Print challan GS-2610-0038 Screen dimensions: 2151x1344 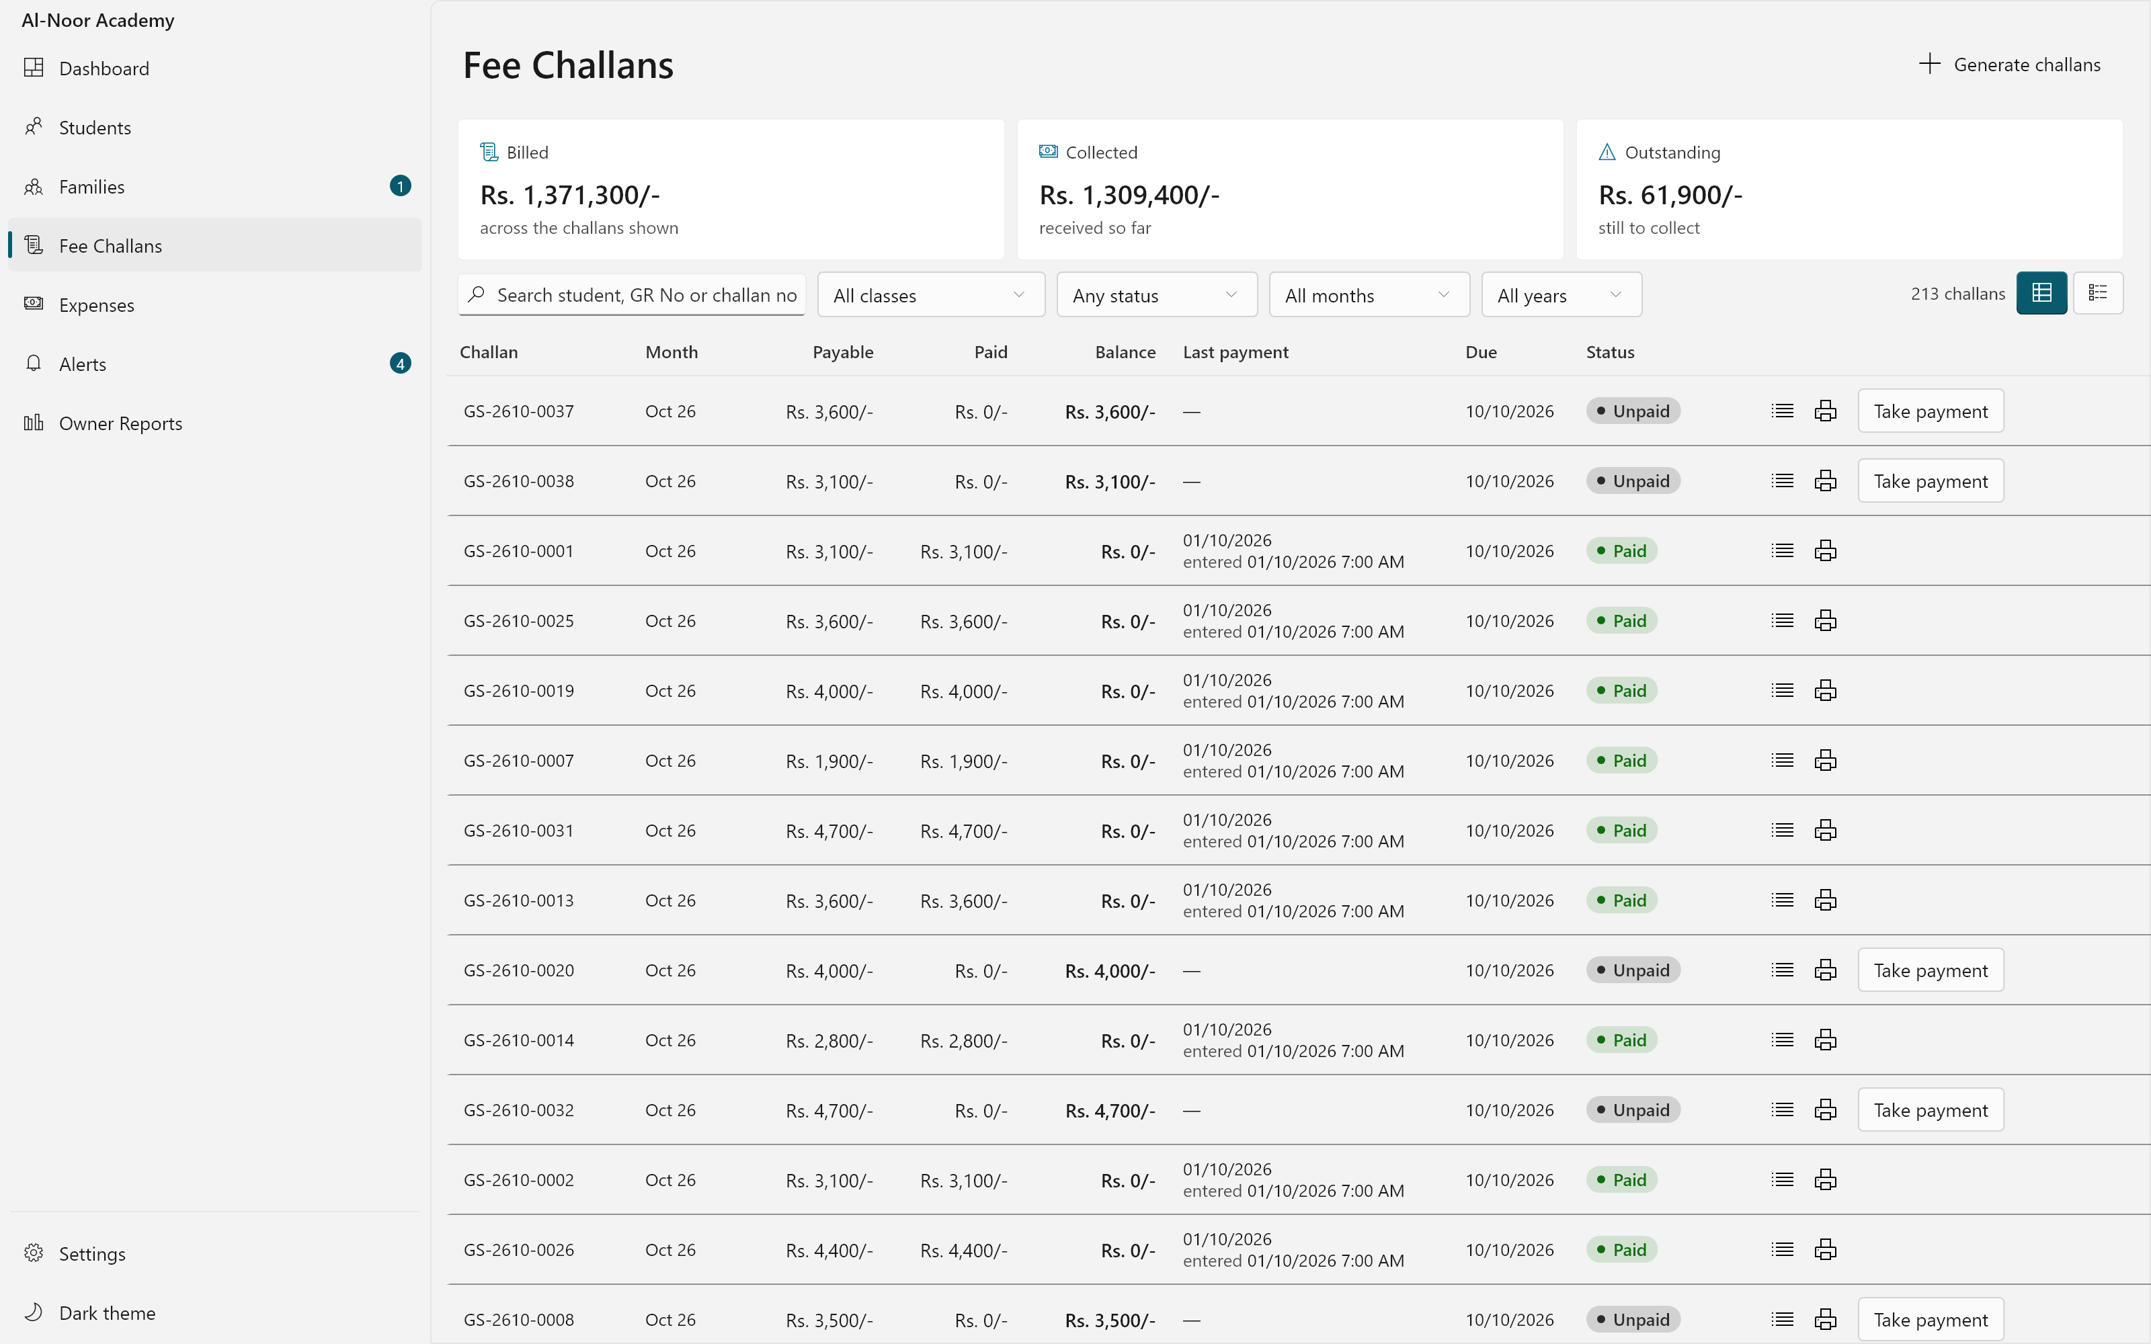click(x=1826, y=481)
